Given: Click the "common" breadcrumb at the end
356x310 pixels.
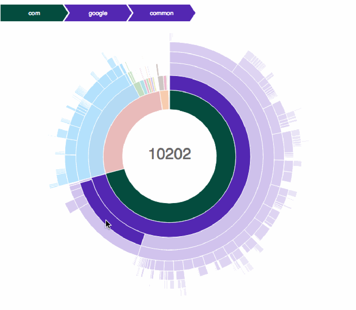Looking at the screenshot, I should tap(161, 13).
